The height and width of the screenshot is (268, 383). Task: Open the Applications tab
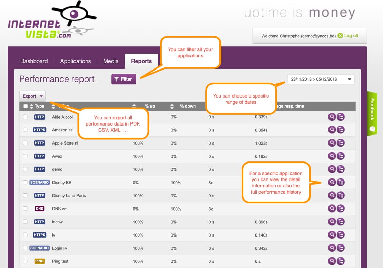coord(75,61)
